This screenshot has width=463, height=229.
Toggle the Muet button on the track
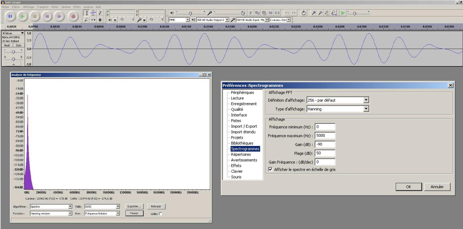pos(7,45)
